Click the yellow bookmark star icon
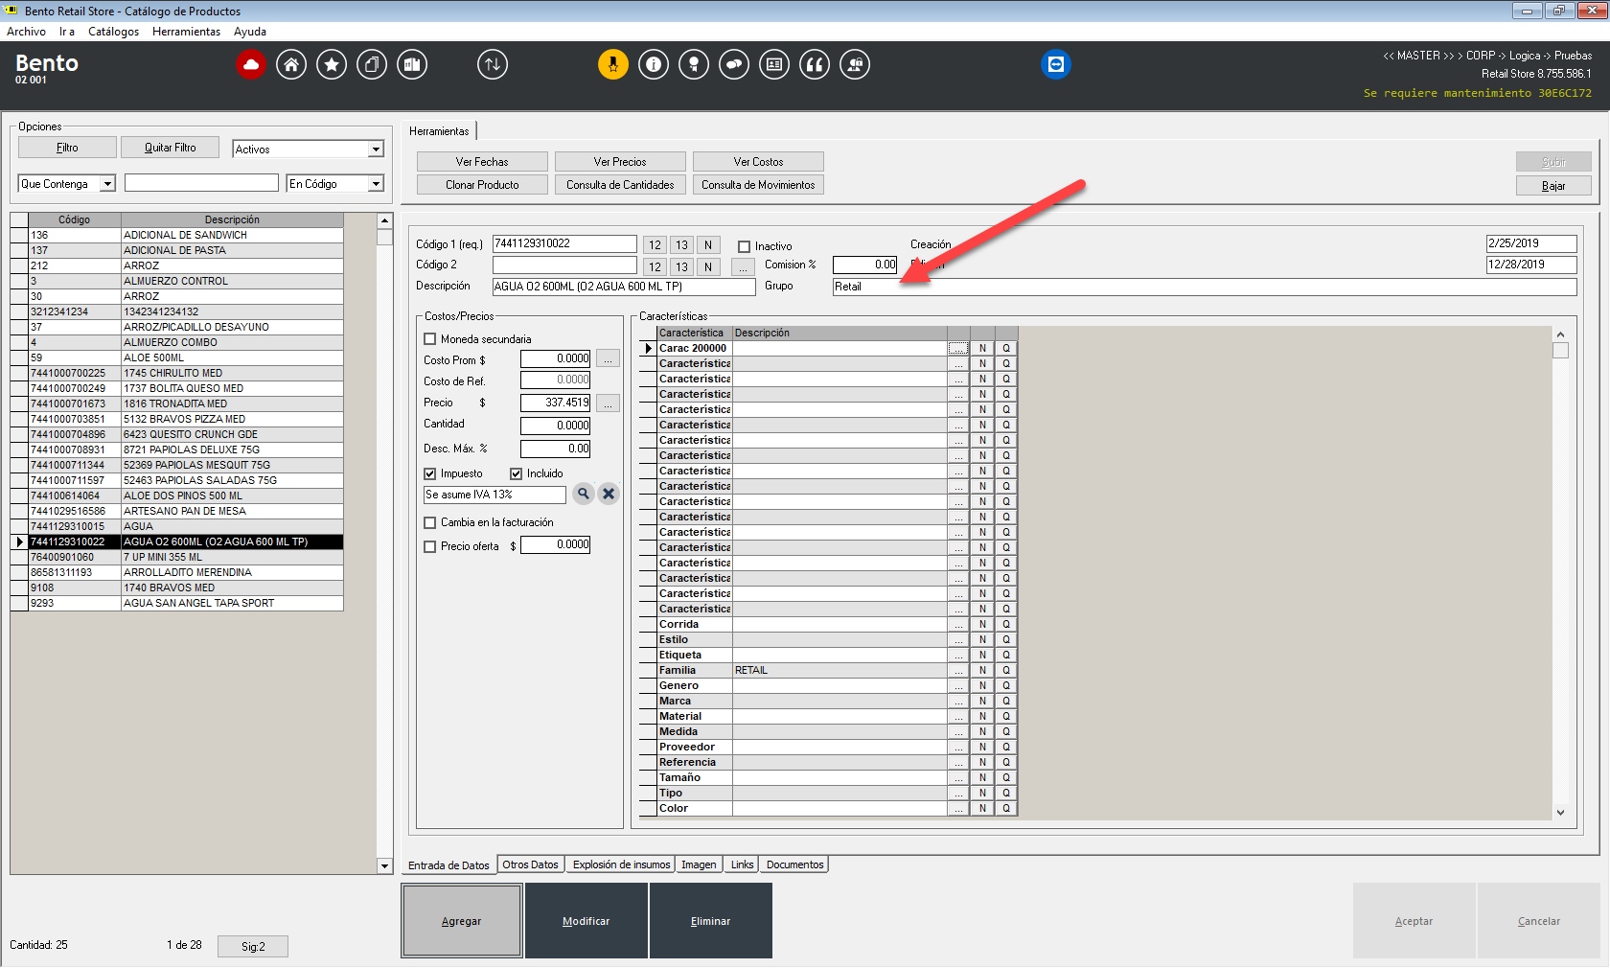1610x968 pixels. pos(613,64)
